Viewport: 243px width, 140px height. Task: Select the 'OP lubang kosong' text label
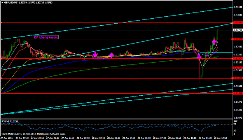pyautogui.click(x=46, y=37)
